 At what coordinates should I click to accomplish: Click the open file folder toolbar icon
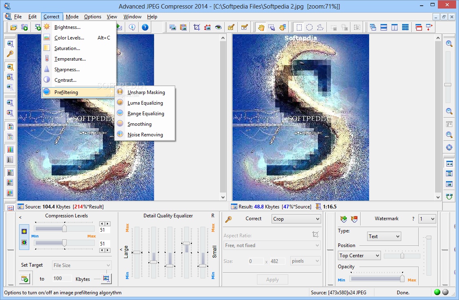[13, 28]
